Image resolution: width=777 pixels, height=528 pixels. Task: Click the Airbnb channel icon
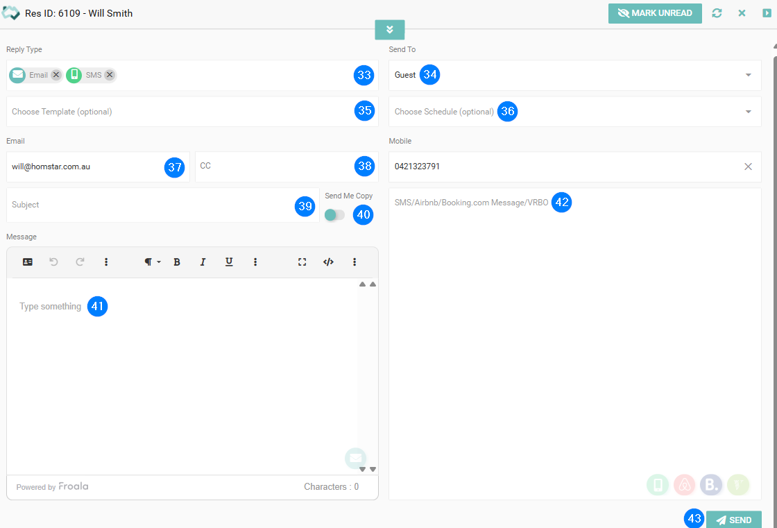(x=685, y=484)
